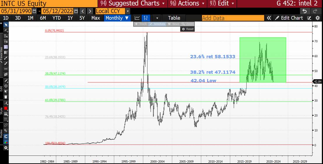Open the 96) Actions menu

pos(187,4)
